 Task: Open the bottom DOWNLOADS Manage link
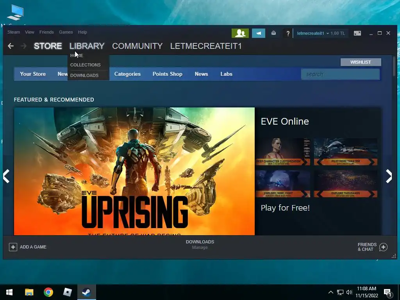click(200, 245)
